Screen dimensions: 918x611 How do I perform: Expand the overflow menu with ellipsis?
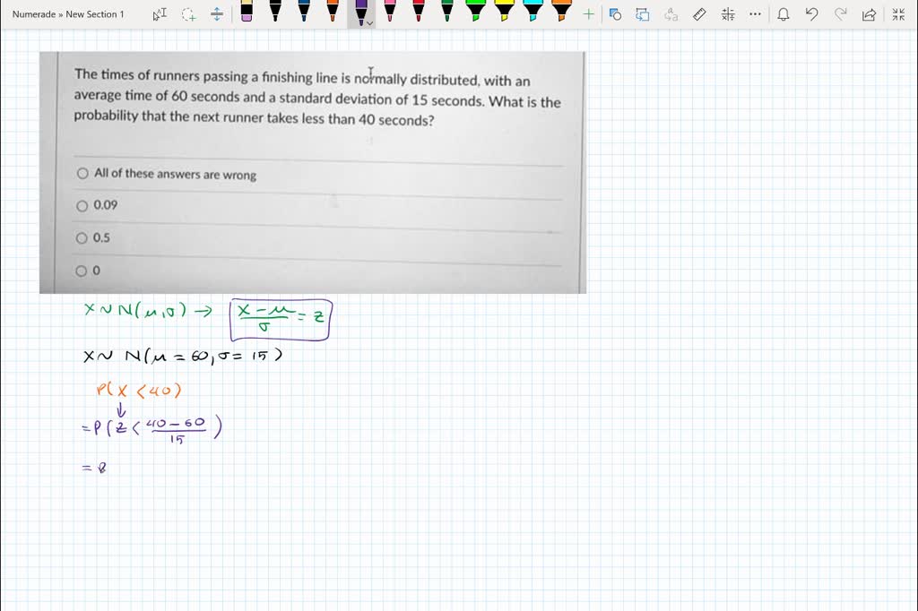point(755,14)
